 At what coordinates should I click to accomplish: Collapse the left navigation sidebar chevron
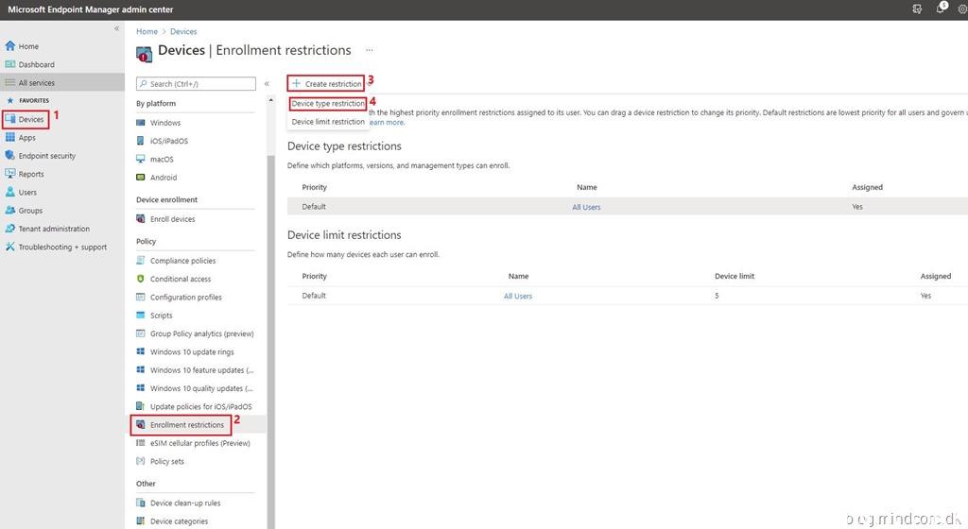[x=116, y=28]
